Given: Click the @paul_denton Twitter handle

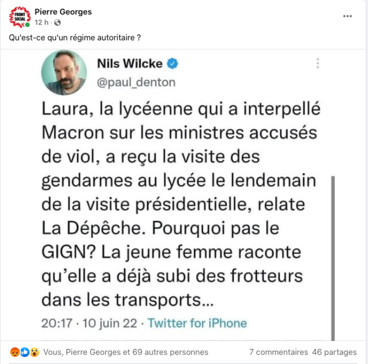Looking at the screenshot, I should point(136,82).
